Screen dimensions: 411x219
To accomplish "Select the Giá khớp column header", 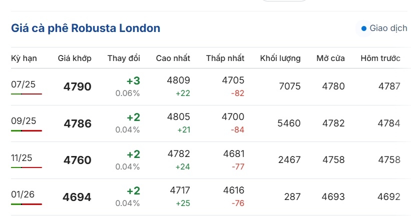I will coord(75,58).
